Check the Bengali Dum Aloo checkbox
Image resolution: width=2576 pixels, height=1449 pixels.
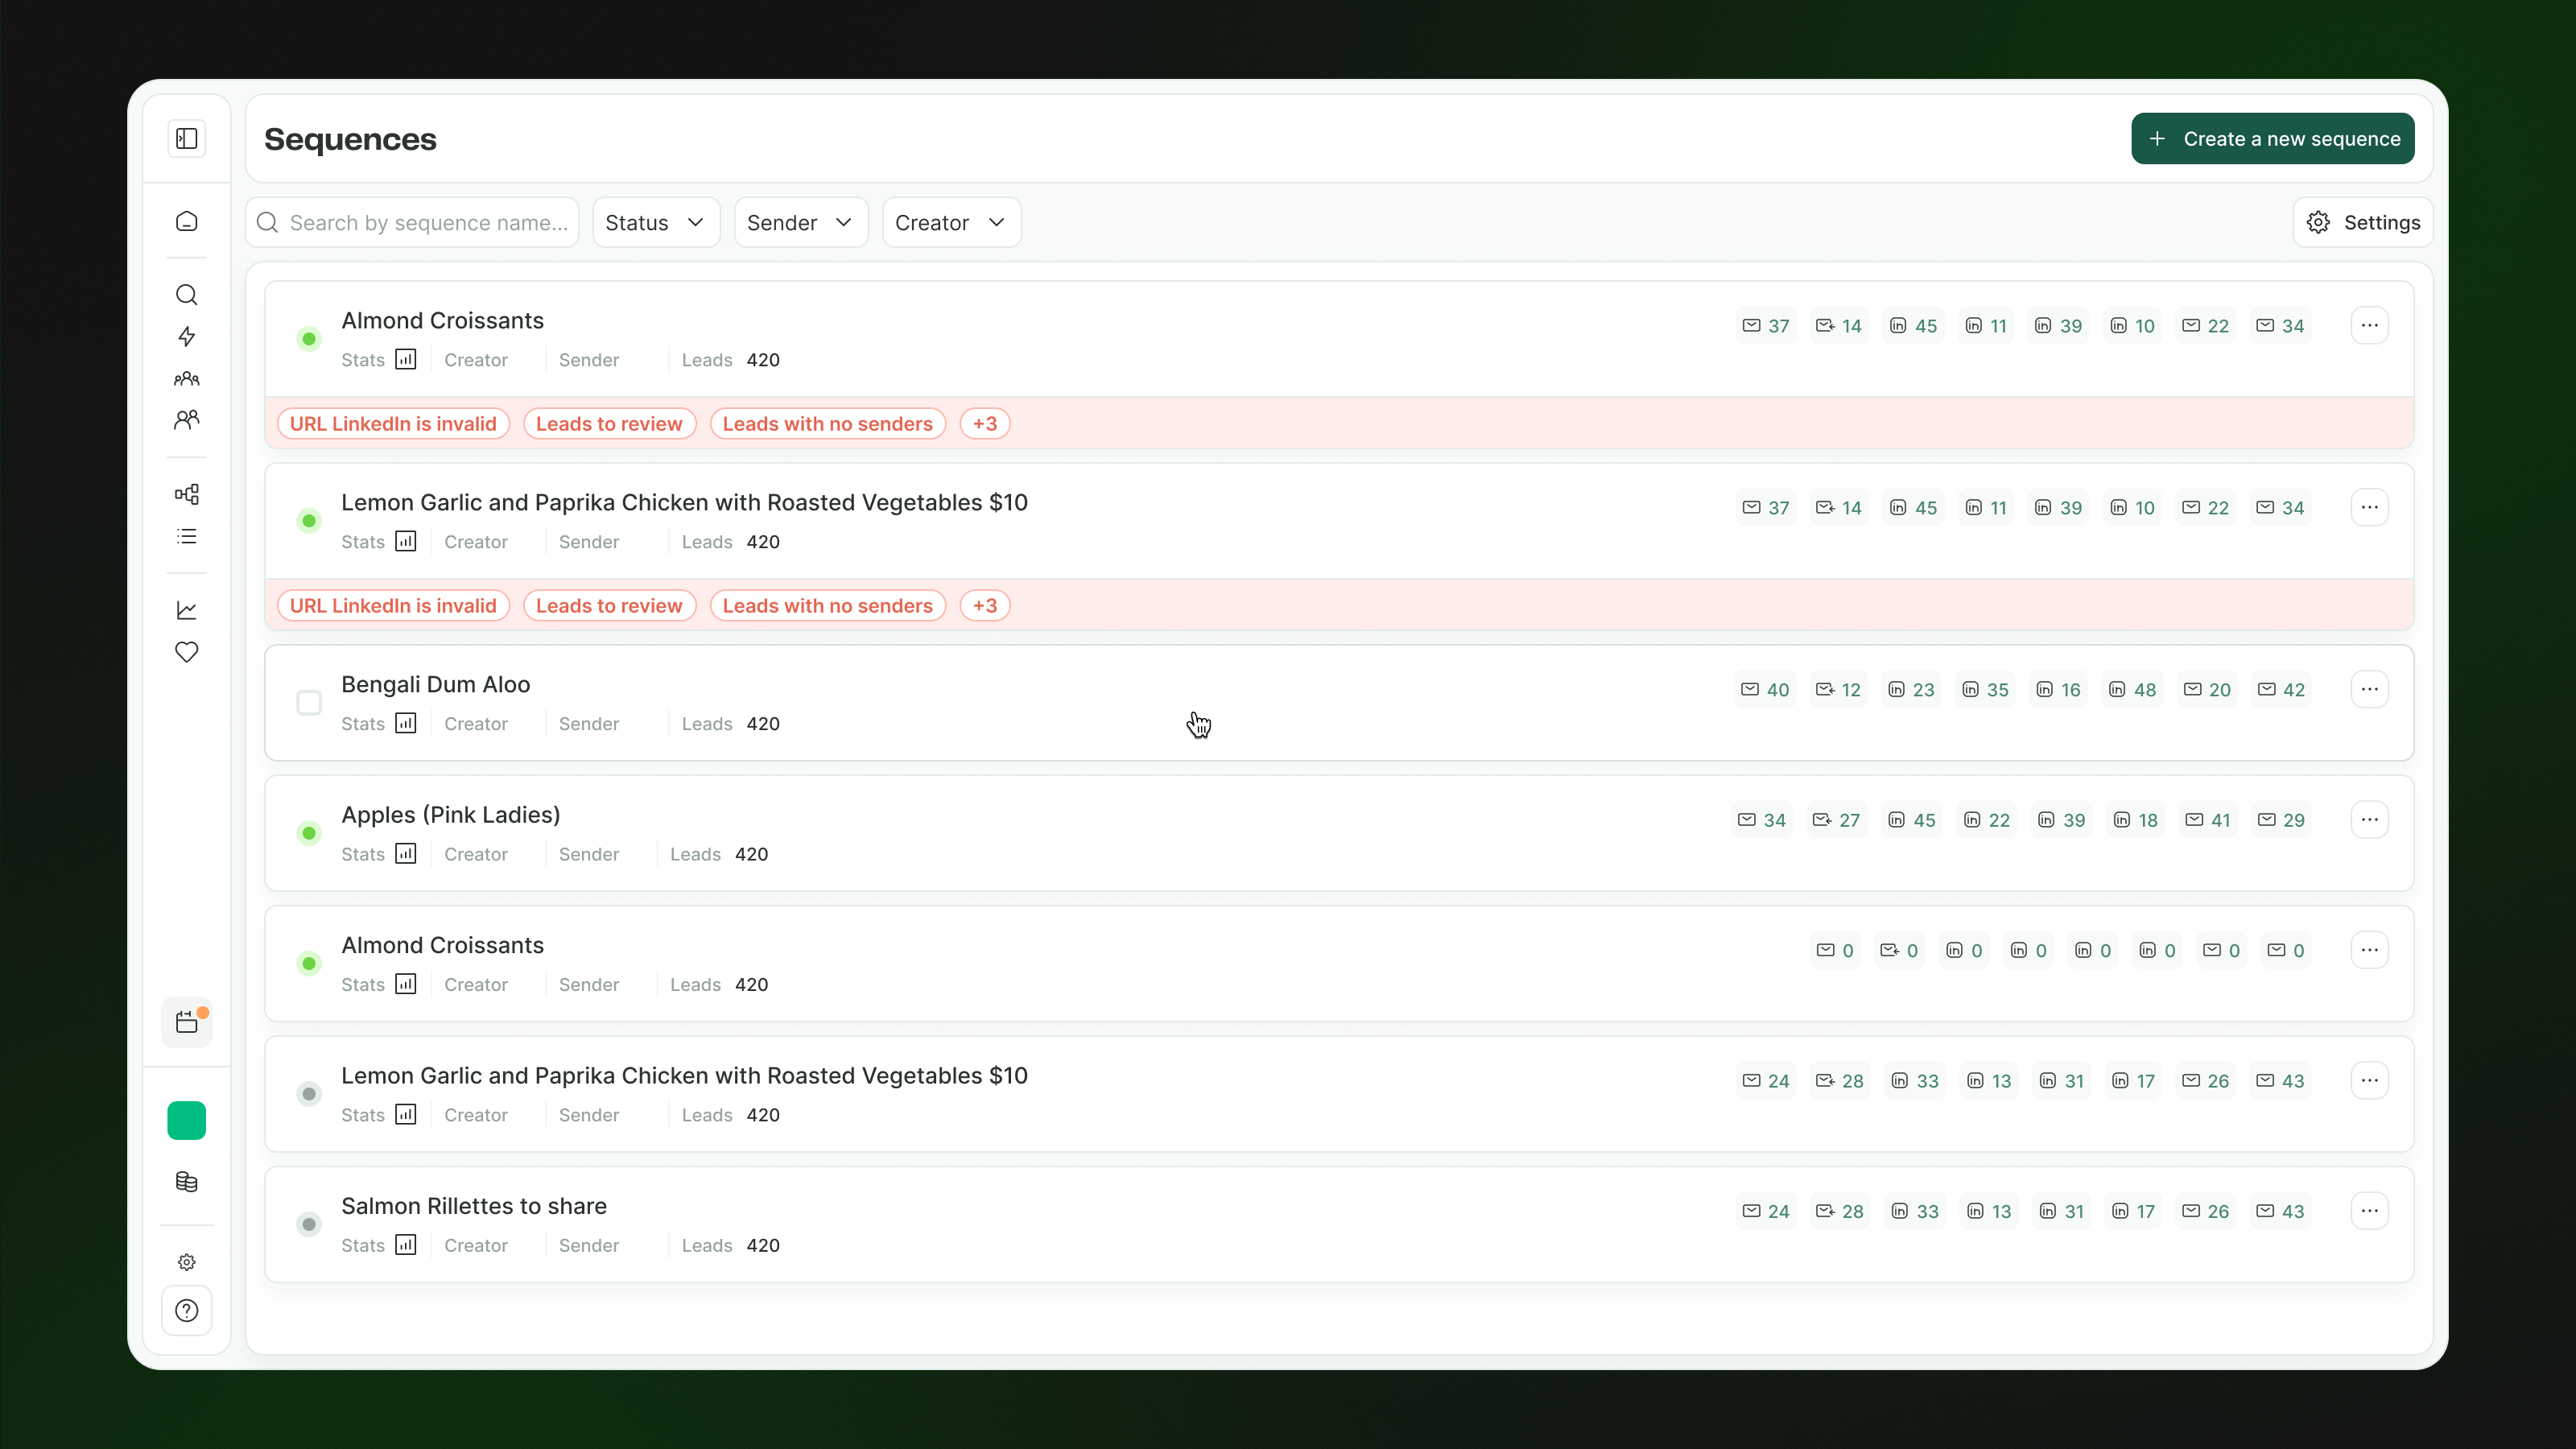coord(309,703)
